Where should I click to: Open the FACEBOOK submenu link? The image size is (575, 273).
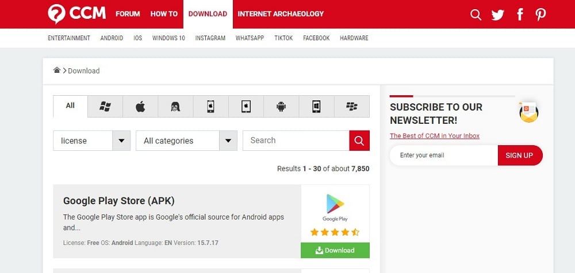click(316, 38)
